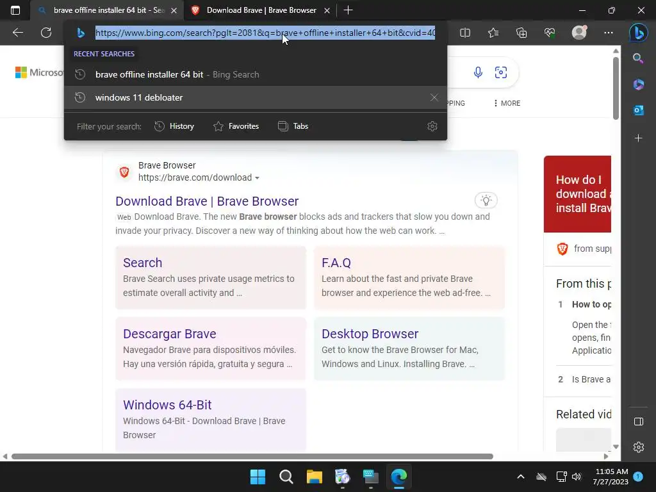The height and width of the screenshot is (492, 656).
Task: Filter address bar search by Favorites
Action: point(236,126)
